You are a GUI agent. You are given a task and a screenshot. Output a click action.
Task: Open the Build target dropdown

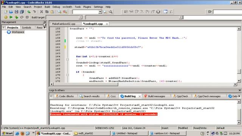[80, 17]
